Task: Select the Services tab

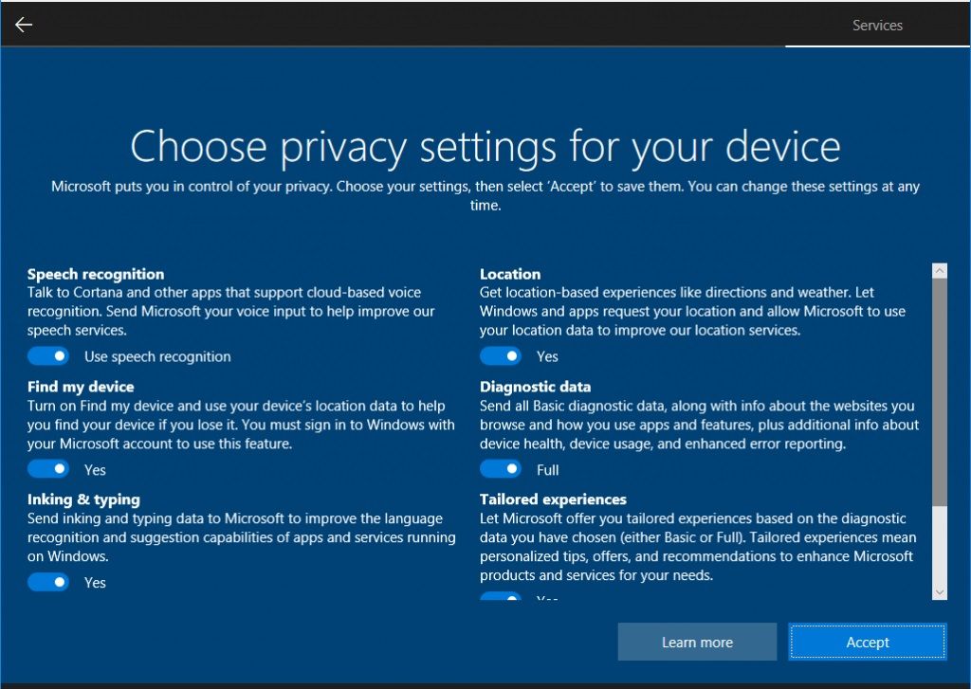Action: pyautogui.click(x=876, y=26)
